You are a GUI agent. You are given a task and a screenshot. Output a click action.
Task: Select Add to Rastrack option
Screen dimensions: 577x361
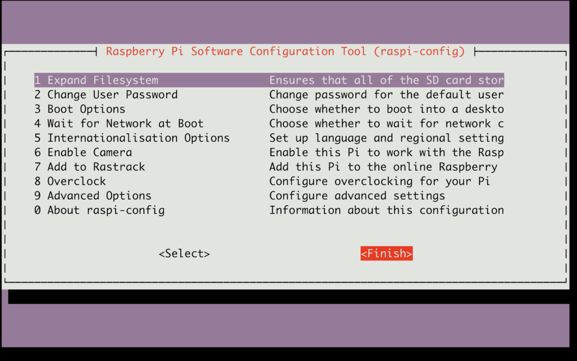(x=96, y=166)
